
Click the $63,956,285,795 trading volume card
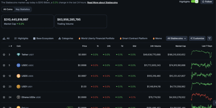81,21
